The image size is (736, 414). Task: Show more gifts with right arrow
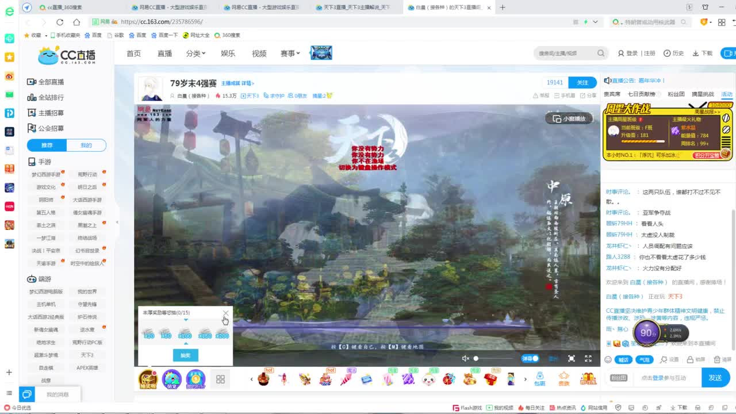(524, 379)
